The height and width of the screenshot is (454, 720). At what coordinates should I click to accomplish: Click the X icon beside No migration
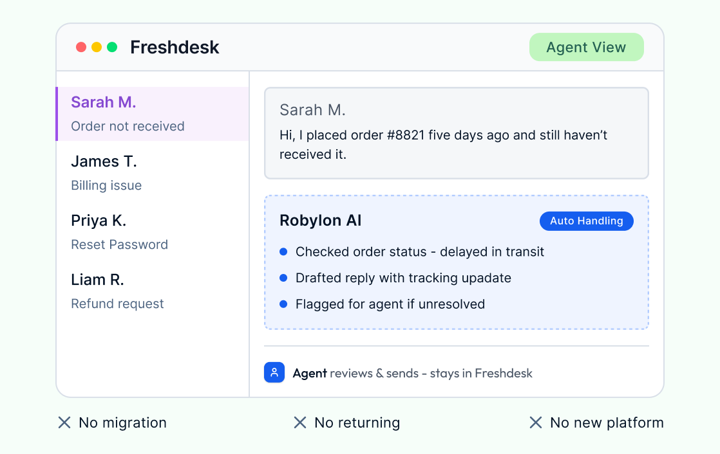click(x=64, y=422)
